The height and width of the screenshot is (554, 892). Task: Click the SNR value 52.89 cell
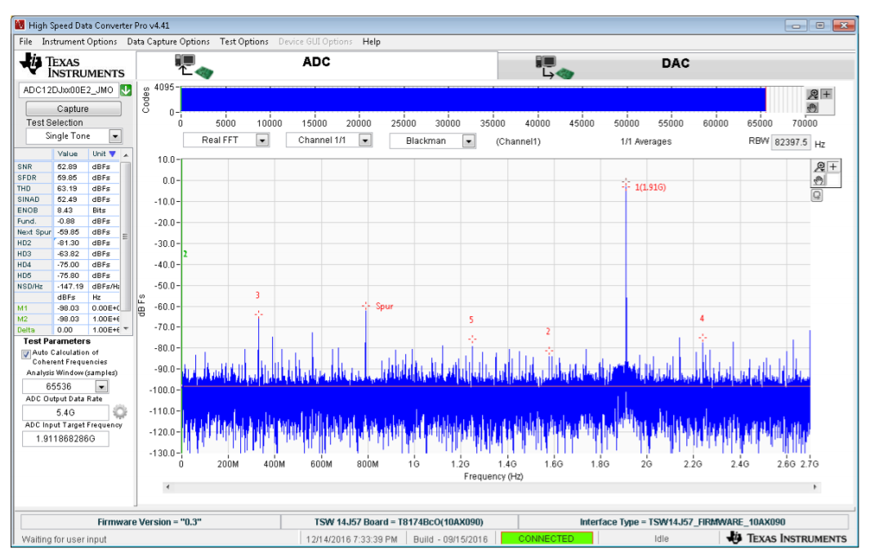coord(70,167)
